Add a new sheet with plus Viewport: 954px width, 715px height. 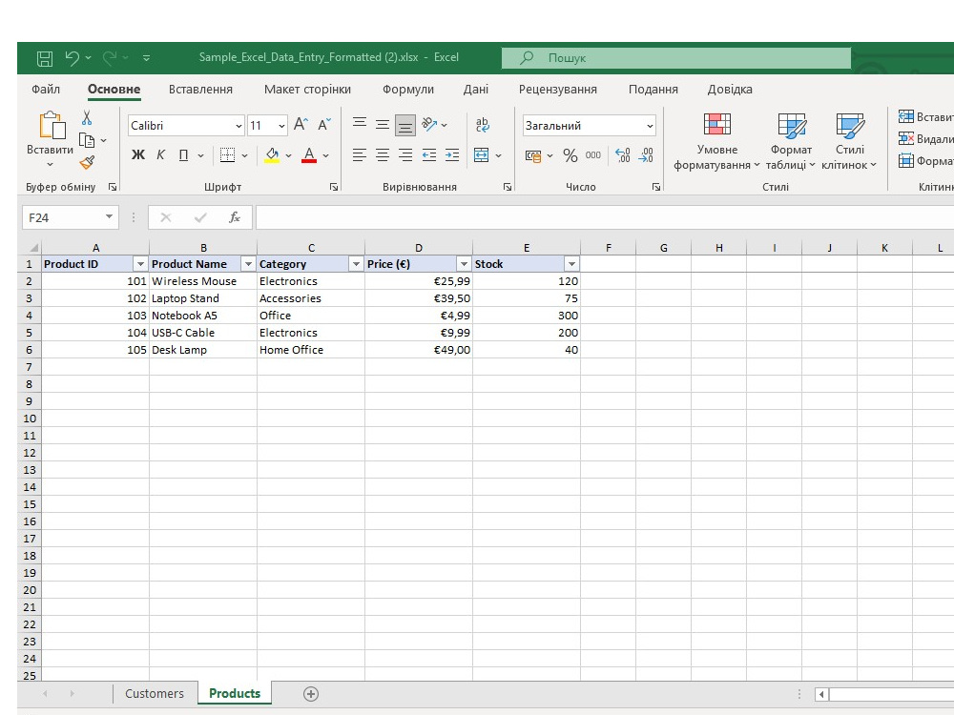[x=311, y=694]
